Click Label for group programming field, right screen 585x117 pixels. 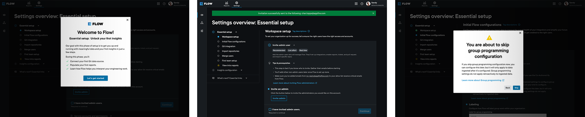(507, 115)
